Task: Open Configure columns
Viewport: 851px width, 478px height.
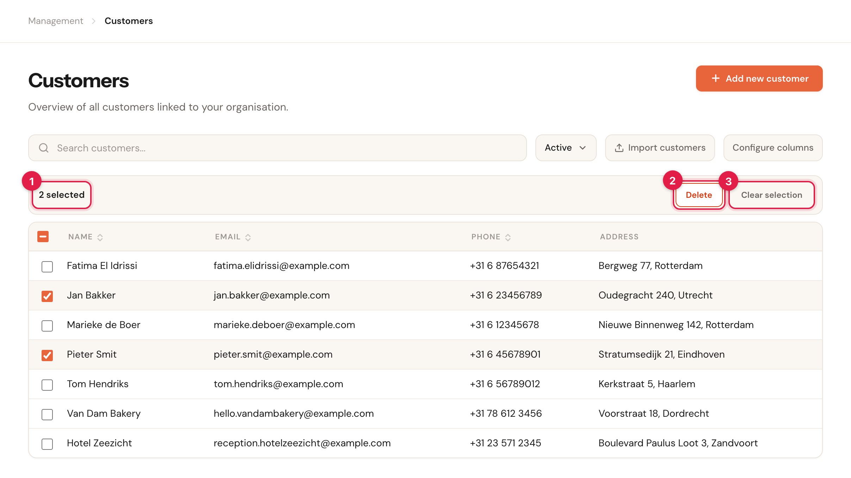Action: 773,148
